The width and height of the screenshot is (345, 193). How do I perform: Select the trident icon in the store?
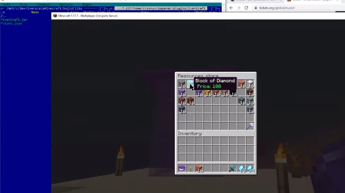250,126
